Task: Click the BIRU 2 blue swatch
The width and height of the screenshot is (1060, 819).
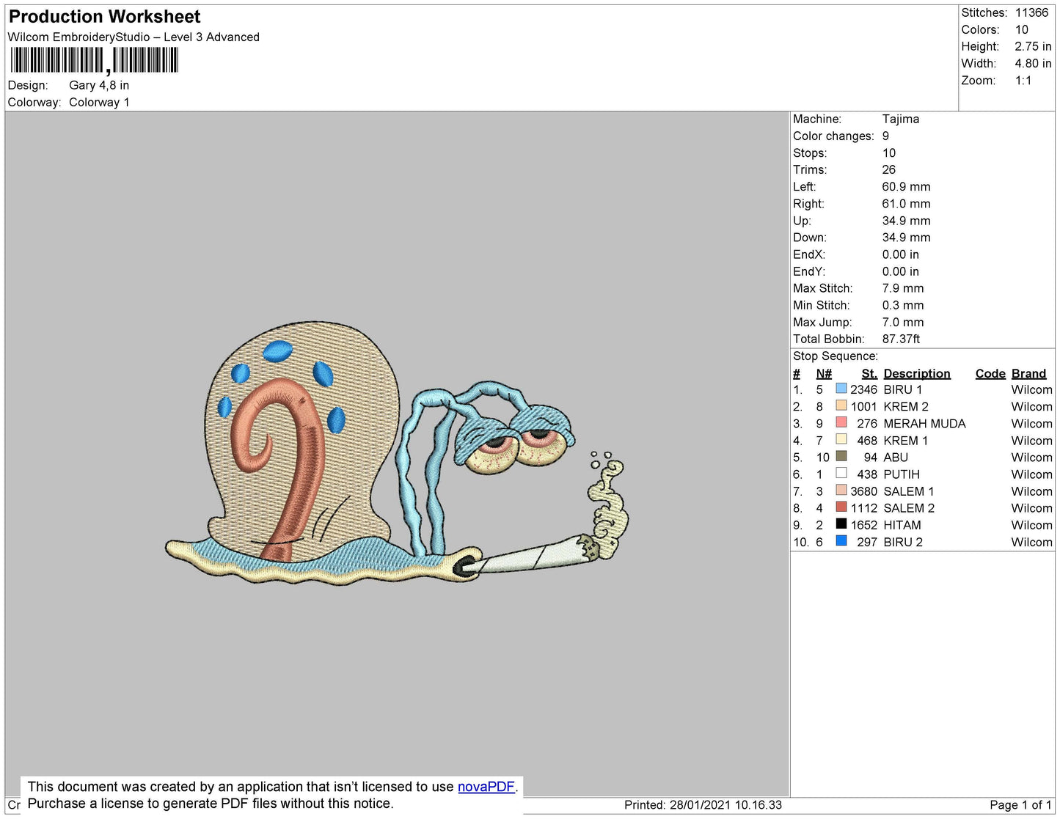Action: 841,540
